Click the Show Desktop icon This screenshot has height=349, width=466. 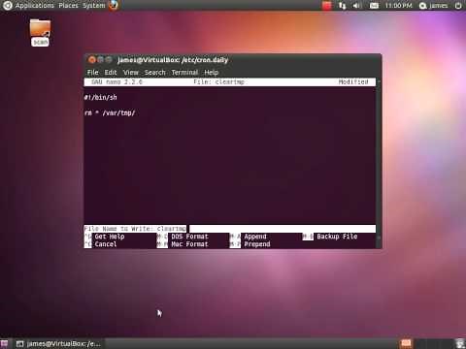(x=4, y=343)
